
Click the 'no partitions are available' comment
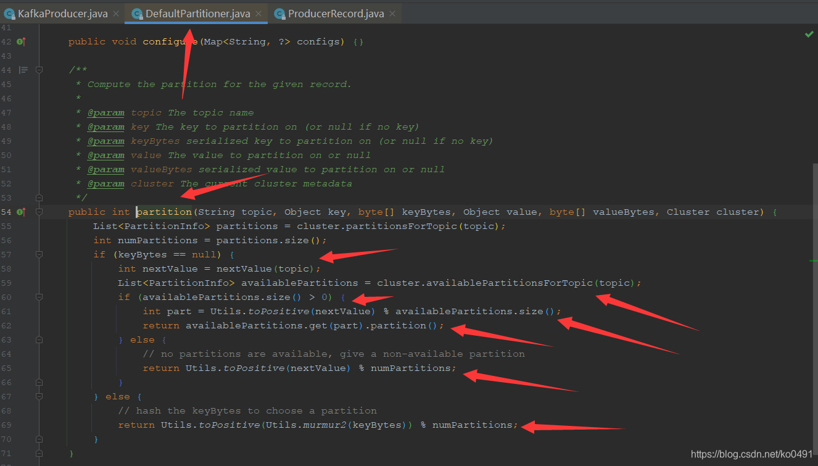click(x=334, y=354)
